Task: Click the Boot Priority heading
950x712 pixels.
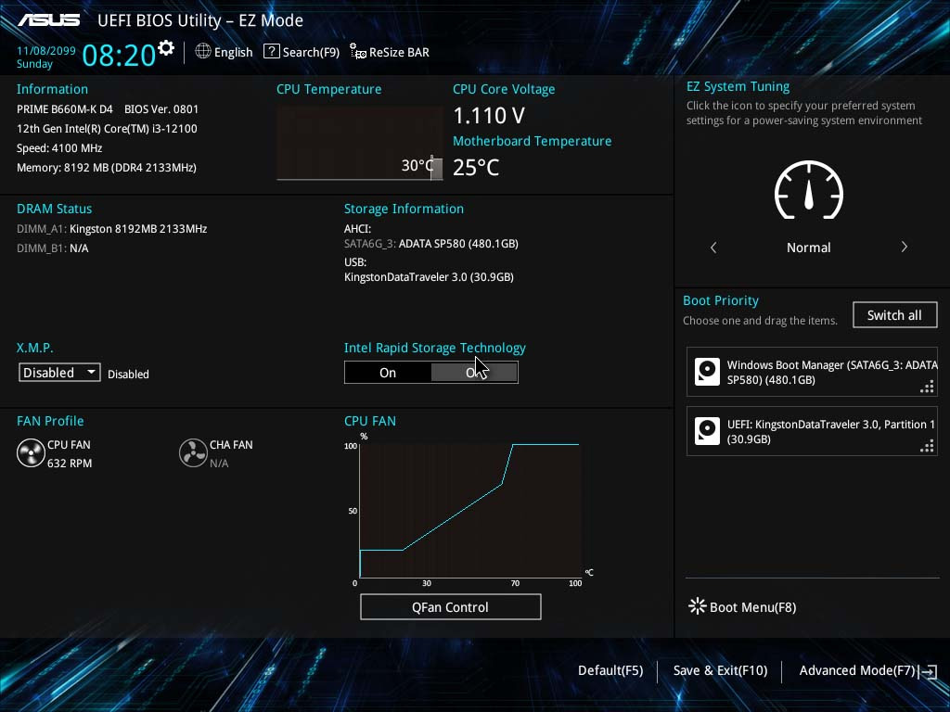Action: coord(720,300)
